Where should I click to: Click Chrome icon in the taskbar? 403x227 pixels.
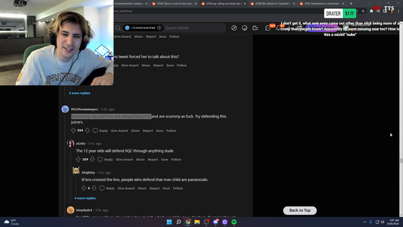point(188,222)
